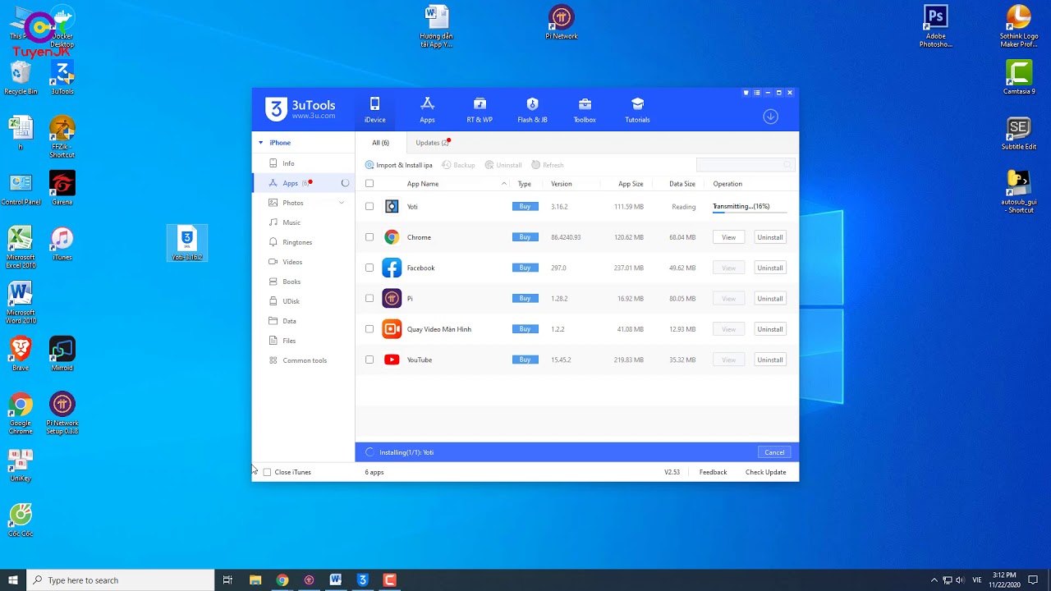Sort by Version column header
This screenshot has width=1051, height=591.
[x=561, y=184]
